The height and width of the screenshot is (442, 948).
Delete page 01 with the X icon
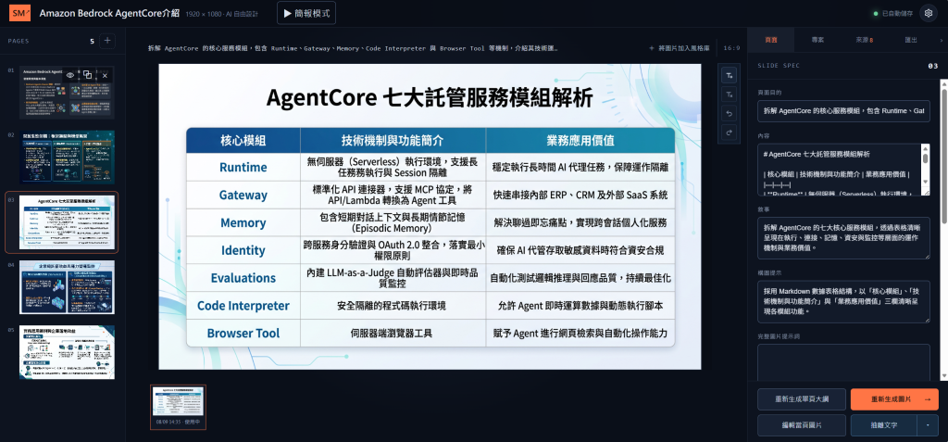pos(105,75)
